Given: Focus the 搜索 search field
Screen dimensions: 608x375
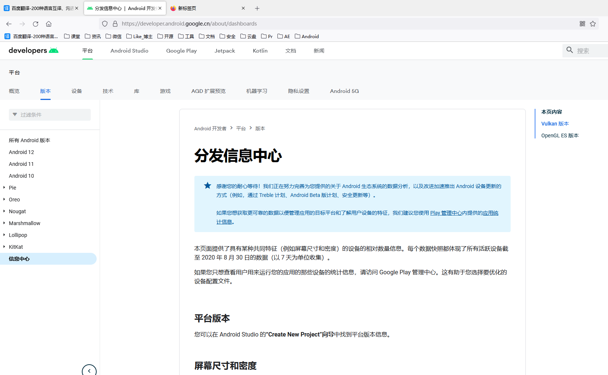Looking at the screenshot, I should [585, 51].
